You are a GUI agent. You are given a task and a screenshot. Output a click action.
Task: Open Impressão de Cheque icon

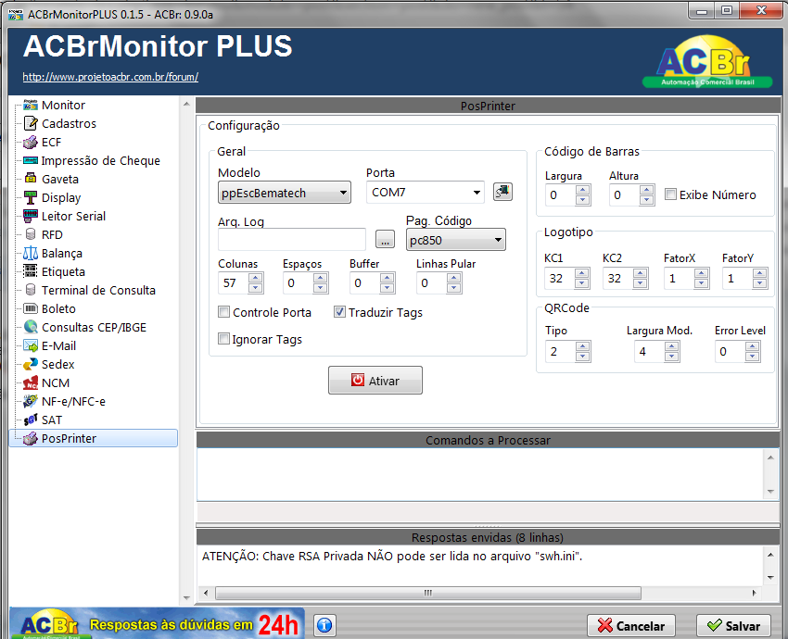[x=31, y=160]
